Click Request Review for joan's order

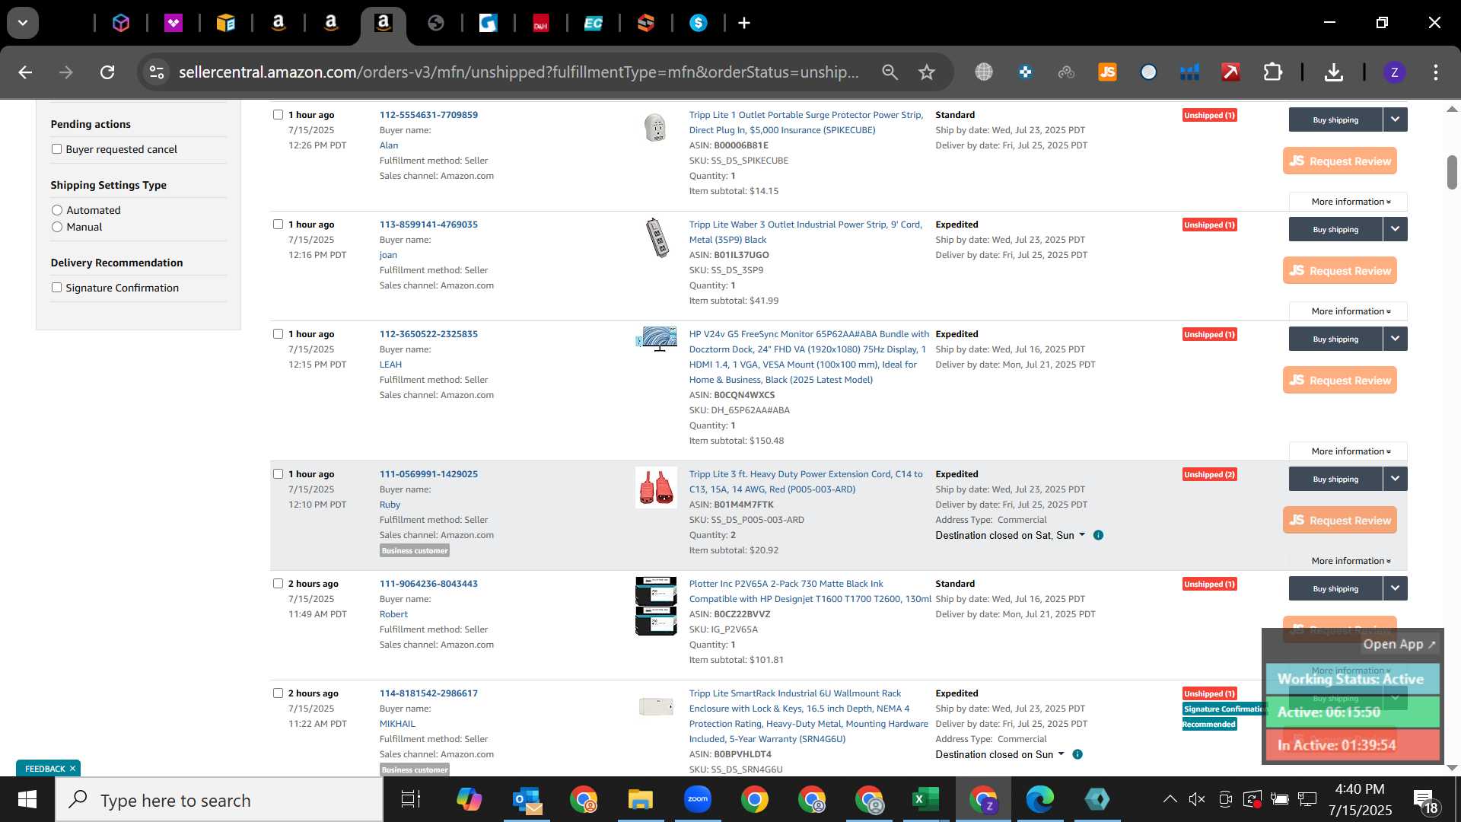[1340, 270]
